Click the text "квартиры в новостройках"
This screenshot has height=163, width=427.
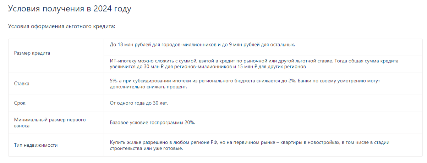pos(306,142)
